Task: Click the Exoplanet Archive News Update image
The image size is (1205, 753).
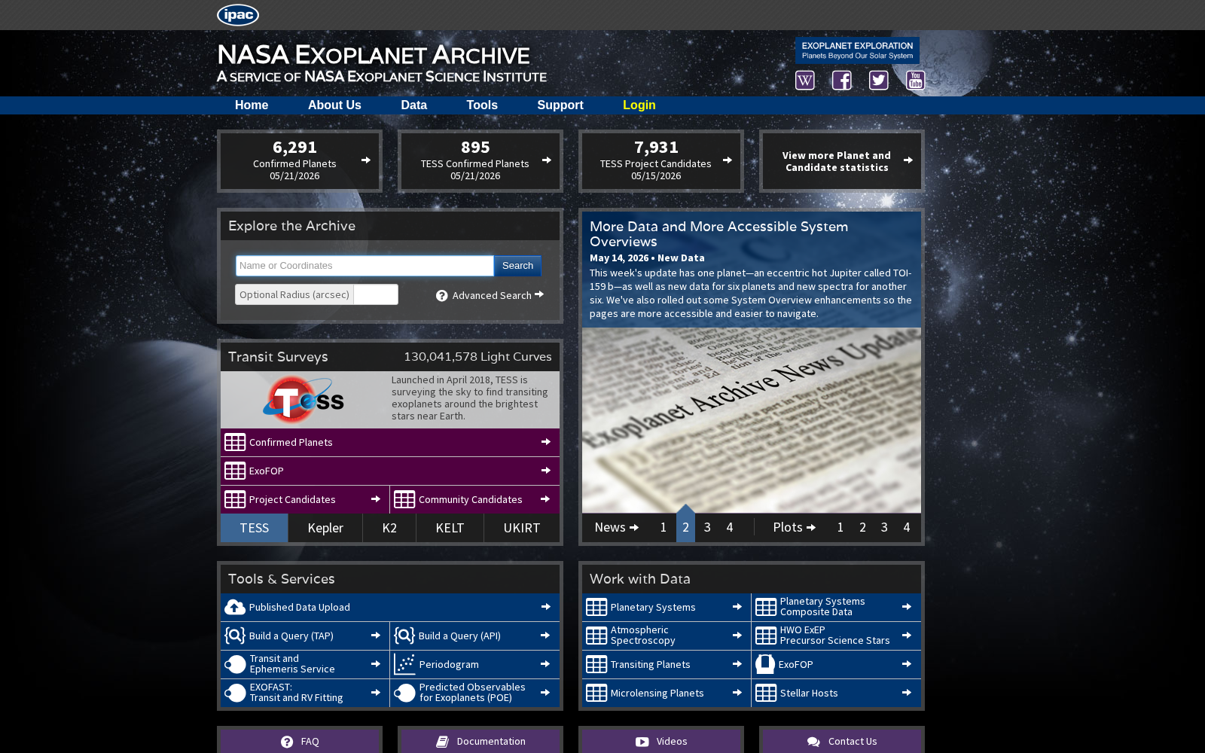Action: (752, 420)
